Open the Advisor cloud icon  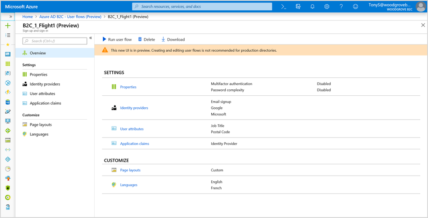(8, 178)
